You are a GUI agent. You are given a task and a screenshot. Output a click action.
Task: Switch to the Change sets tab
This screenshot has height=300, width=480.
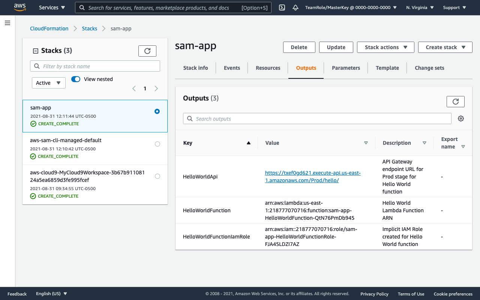click(429, 68)
